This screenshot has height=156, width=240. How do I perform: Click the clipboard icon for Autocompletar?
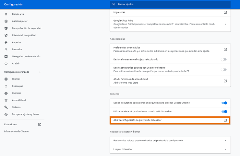click(x=6, y=21)
